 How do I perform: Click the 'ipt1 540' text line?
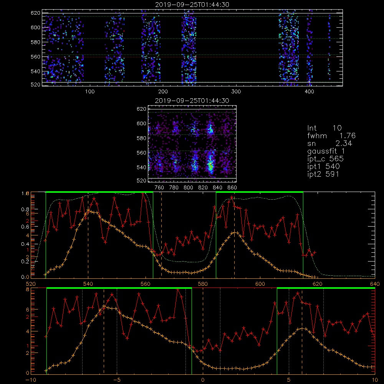click(x=323, y=167)
